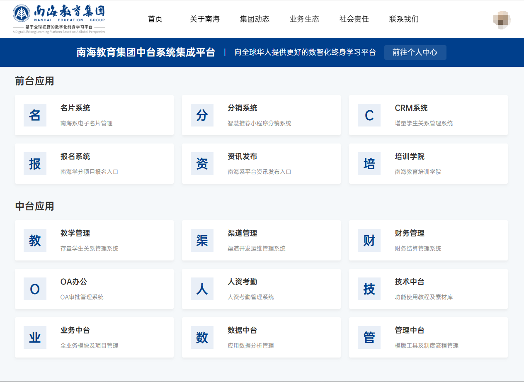
Task: Click the 前往个人中心 button
Action: (x=415, y=52)
